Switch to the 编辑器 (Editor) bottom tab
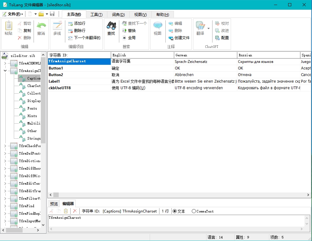 pos(68,203)
